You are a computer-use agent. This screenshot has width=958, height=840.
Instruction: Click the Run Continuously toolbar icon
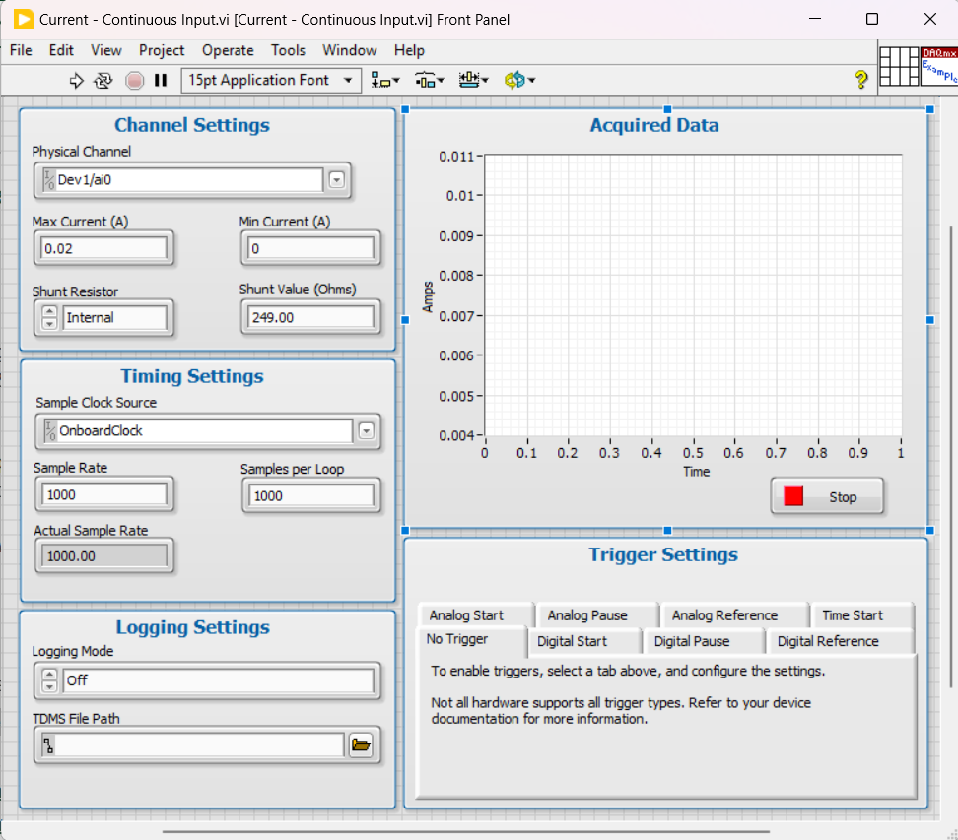tap(103, 80)
